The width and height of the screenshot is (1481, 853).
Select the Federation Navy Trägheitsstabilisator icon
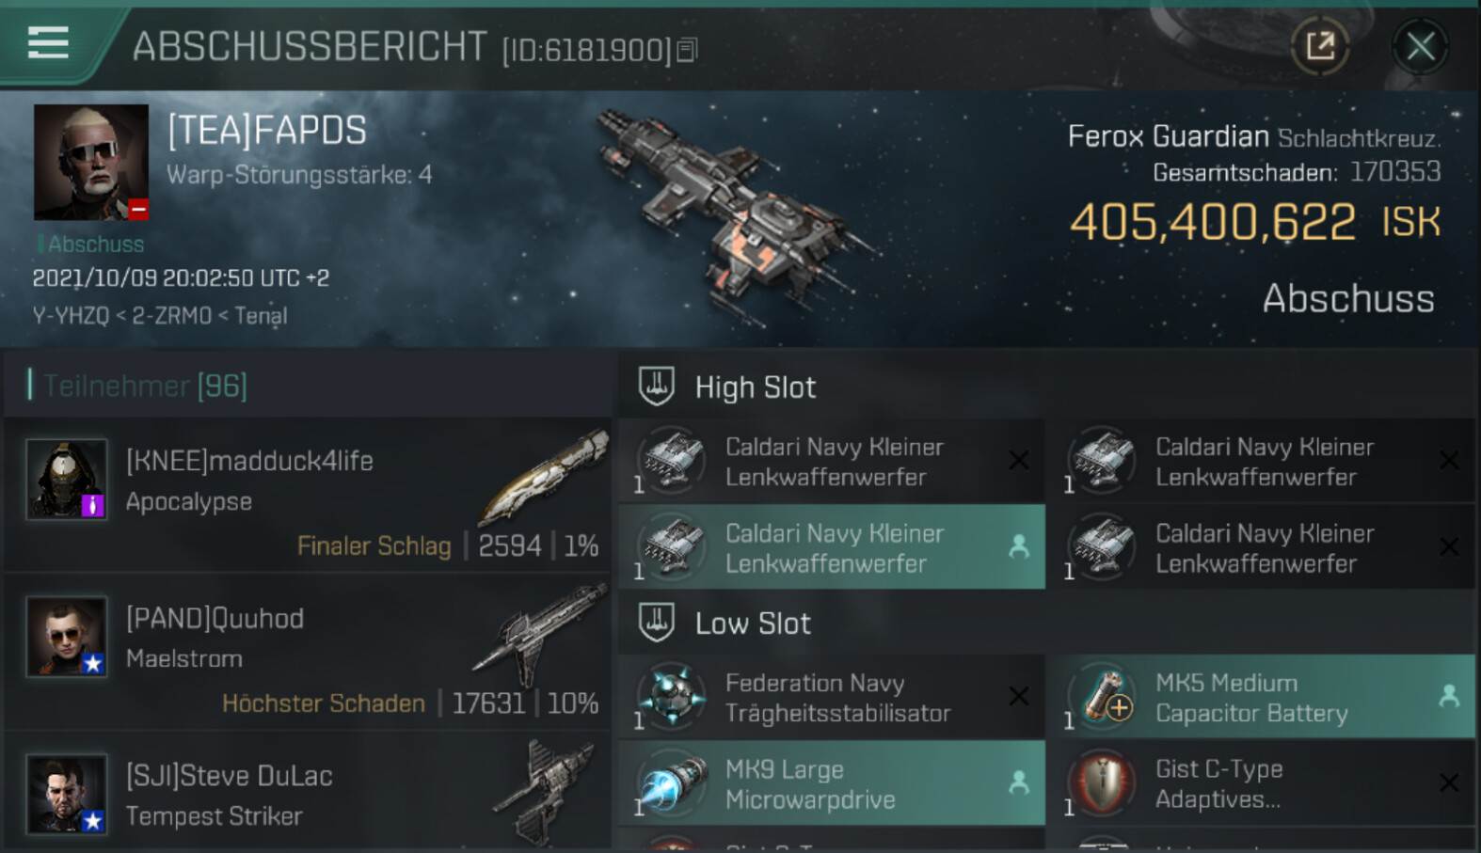pos(672,697)
